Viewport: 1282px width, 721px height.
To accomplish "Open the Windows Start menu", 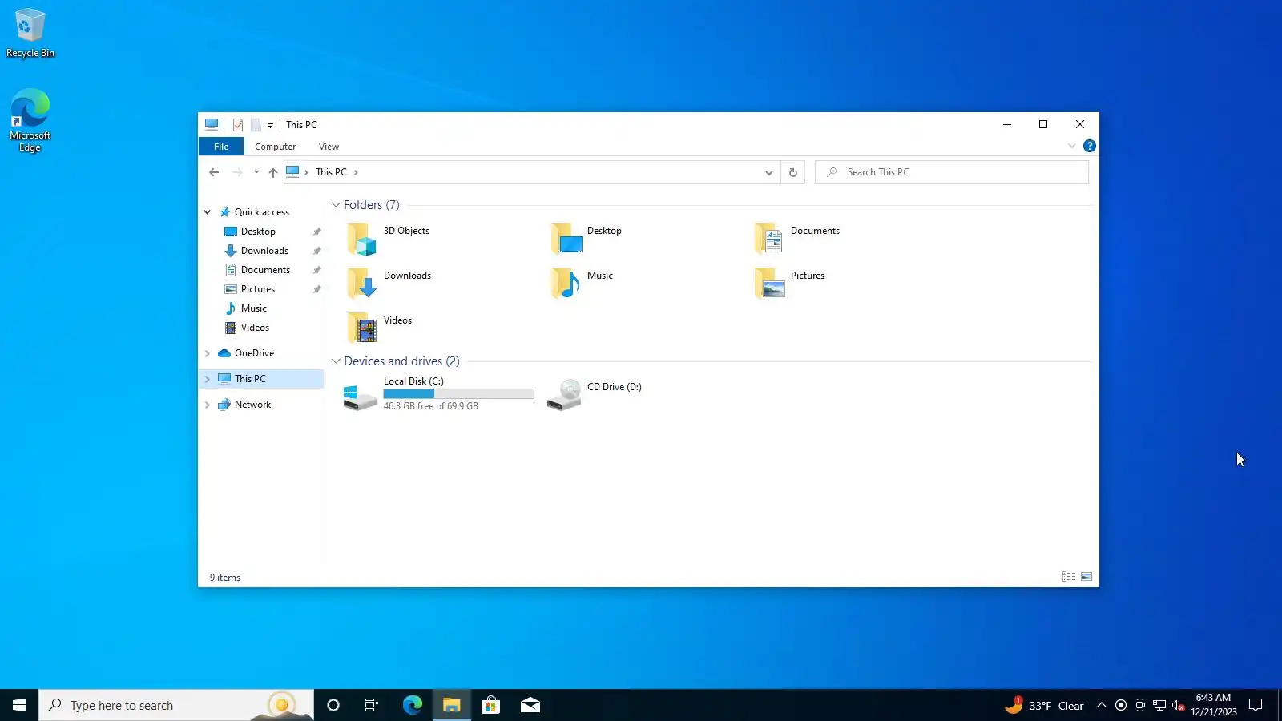I will [19, 705].
